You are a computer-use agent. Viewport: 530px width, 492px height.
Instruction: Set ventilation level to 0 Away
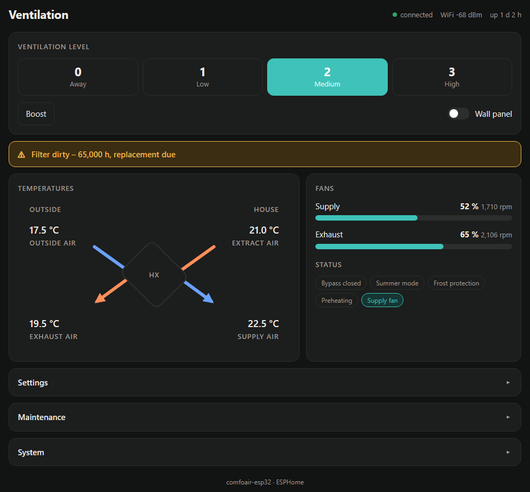(x=78, y=77)
